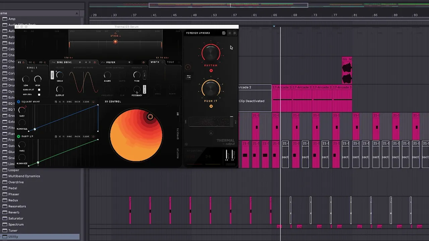Viewport: 429px width, 241px height.
Task: Switch to the Width tab
Action: (x=155, y=62)
